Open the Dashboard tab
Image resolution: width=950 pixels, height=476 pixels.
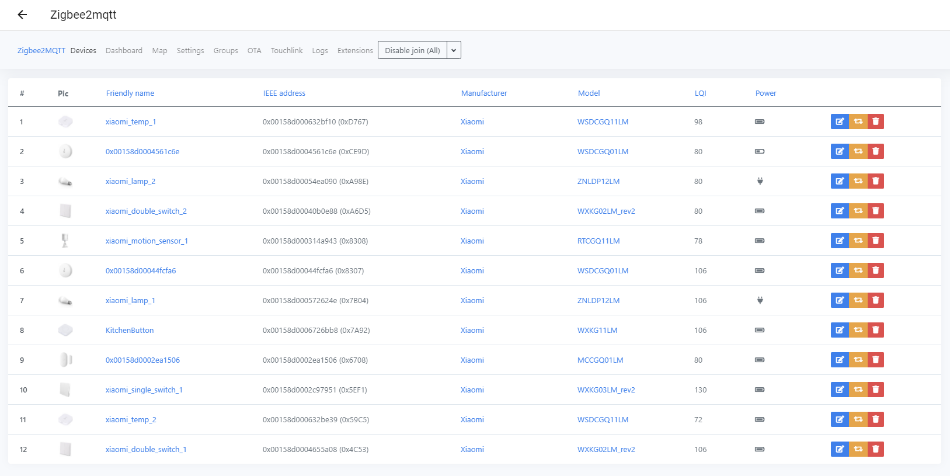tap(124, 51)
